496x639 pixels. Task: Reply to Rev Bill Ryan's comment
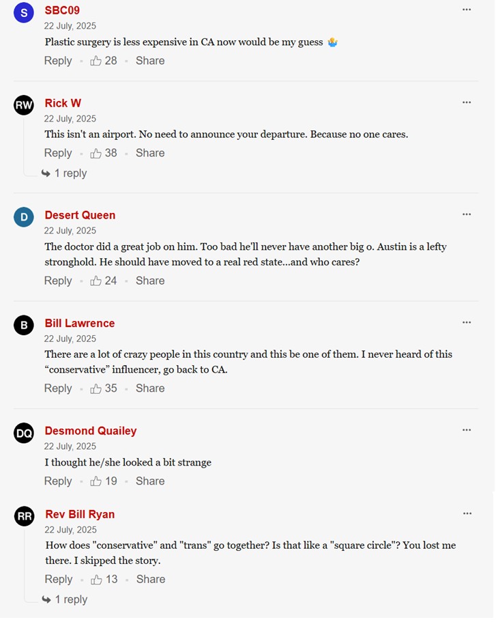click(58, 580)
